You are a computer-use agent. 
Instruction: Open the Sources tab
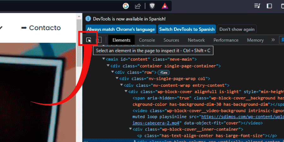171,40
